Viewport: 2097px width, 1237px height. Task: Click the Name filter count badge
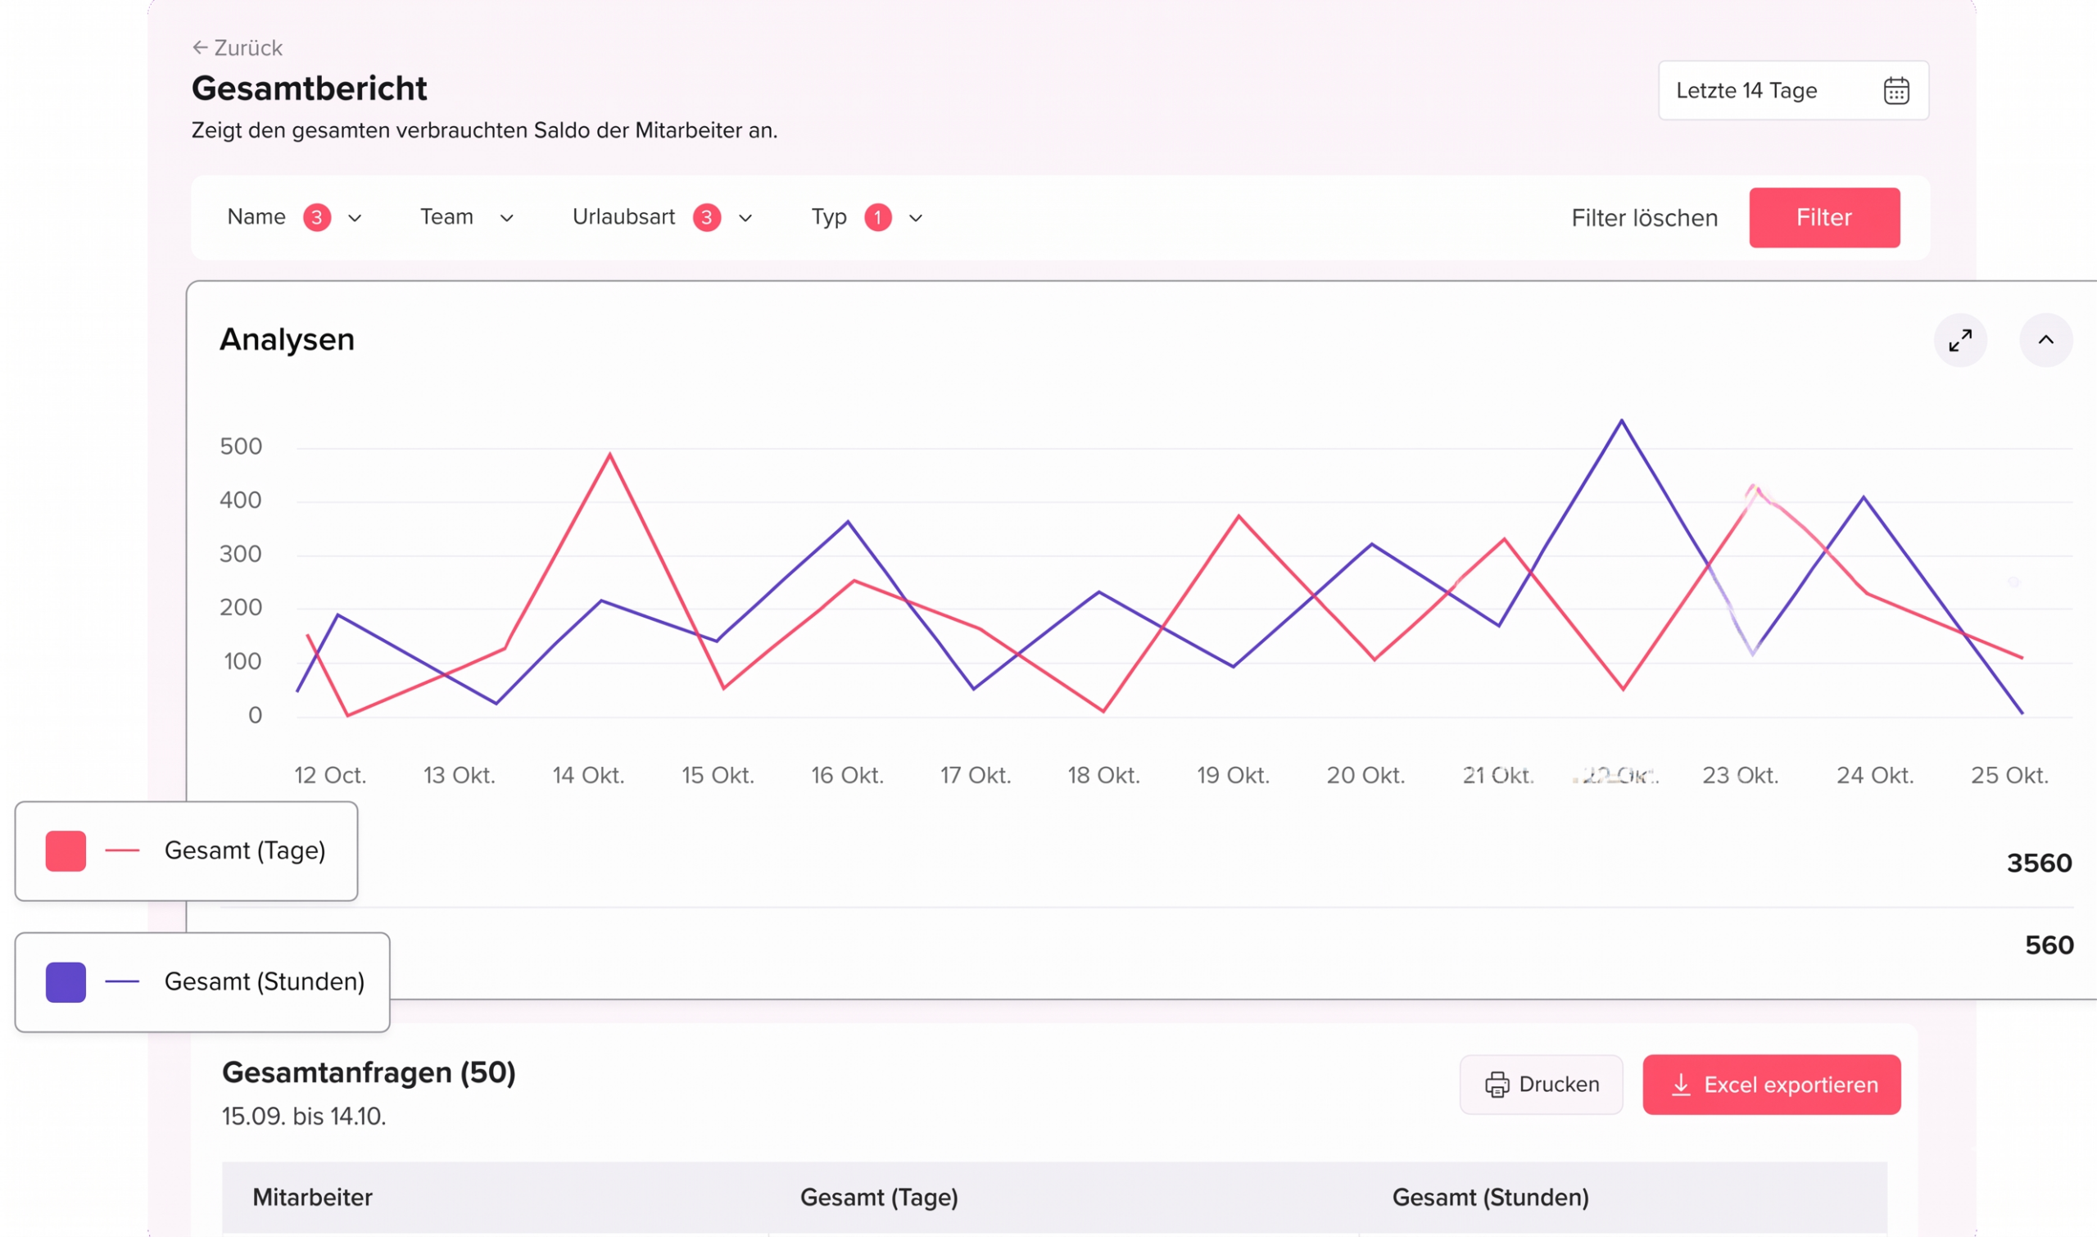click(x=317, y=218)
